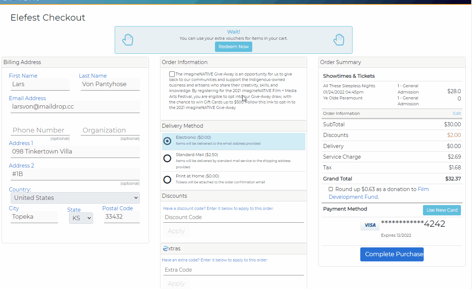Image resolution: width=472 pixels, height=289 pixels.
Task: Click the Last Name field
Action: (110, 84)
